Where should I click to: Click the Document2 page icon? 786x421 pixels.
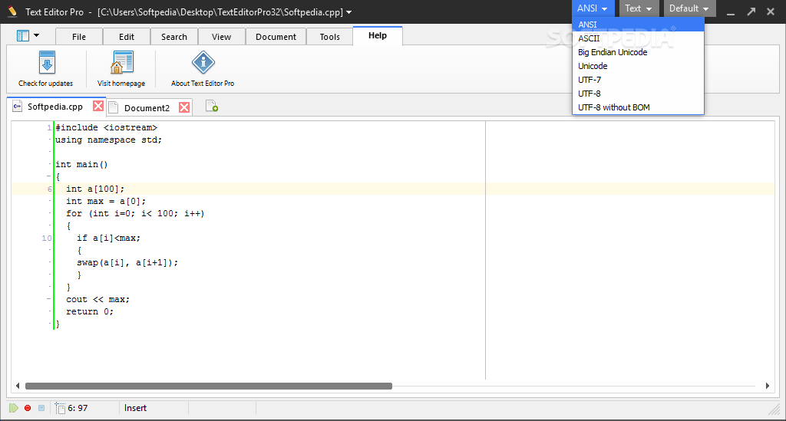[114, 107]
